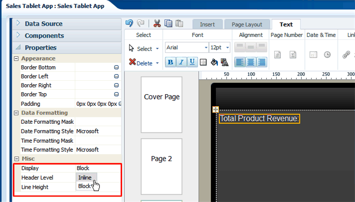
Task: Click the Copy icon in toolbar
Action: click(x=168, y=23)
